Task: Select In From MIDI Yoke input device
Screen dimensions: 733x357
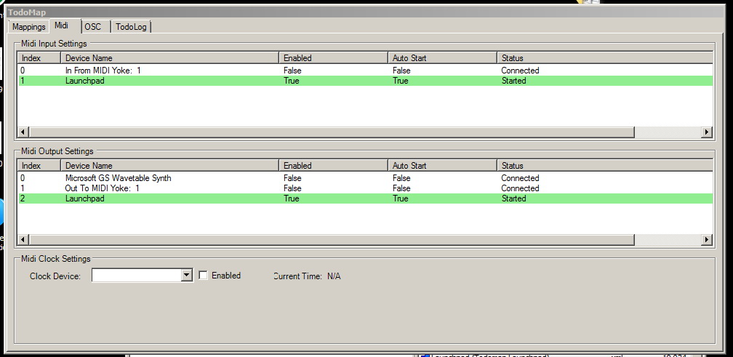Action: [103, 71]
